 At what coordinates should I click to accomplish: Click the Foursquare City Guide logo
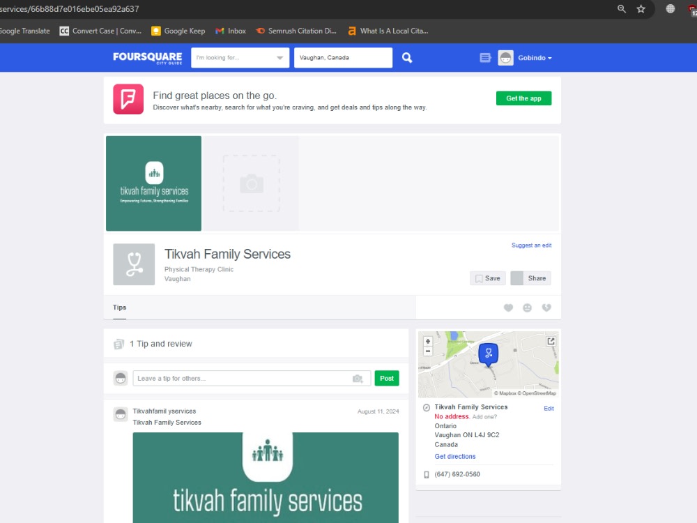(147, 58)
